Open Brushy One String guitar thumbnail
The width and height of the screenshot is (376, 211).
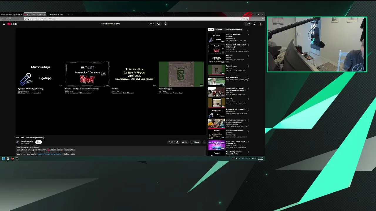(216, 124)
